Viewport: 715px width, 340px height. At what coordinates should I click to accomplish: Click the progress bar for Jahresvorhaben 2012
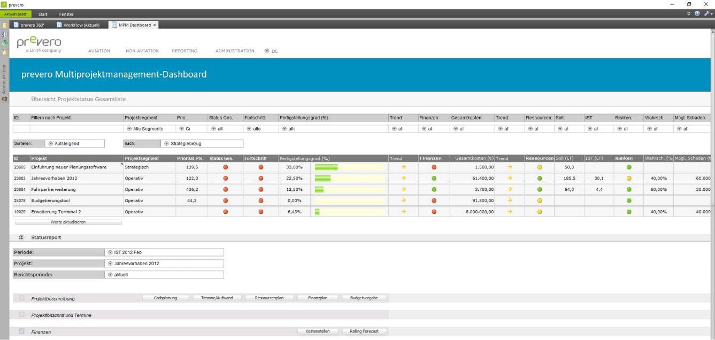349,178
